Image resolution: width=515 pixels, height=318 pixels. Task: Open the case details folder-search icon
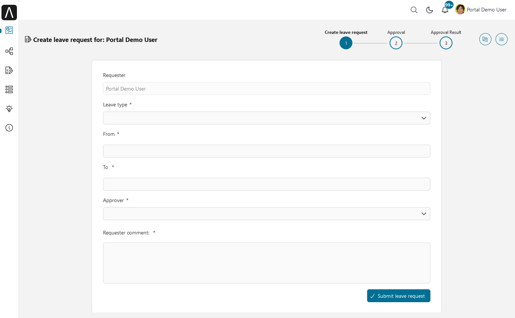pos(485,39)
